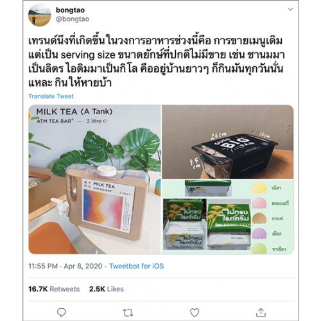This screenshot has width=321, height=321.
Task: View the 2.5K Likes list
Action: pyautogui.click(x=107, y=289)
